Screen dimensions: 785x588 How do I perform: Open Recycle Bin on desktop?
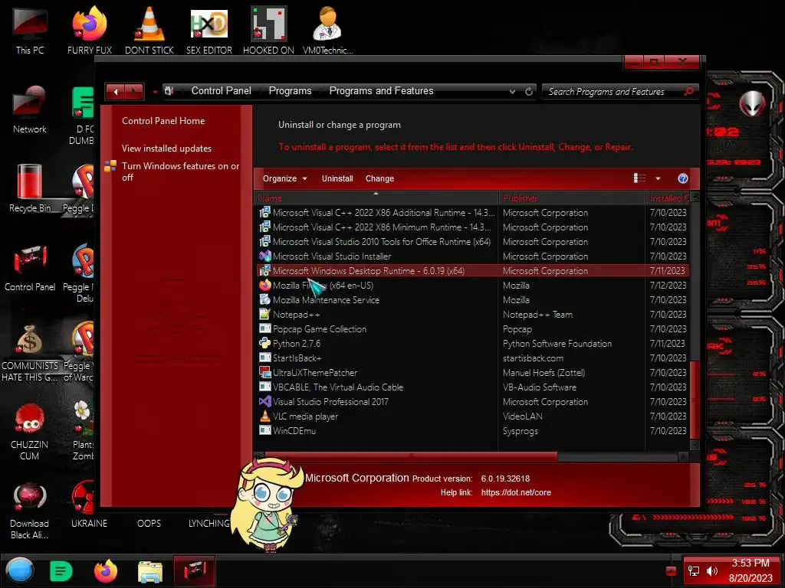click(30, 188)
